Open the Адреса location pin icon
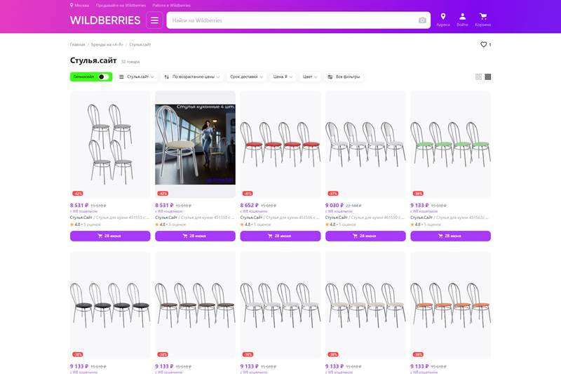 coord(443,18)
